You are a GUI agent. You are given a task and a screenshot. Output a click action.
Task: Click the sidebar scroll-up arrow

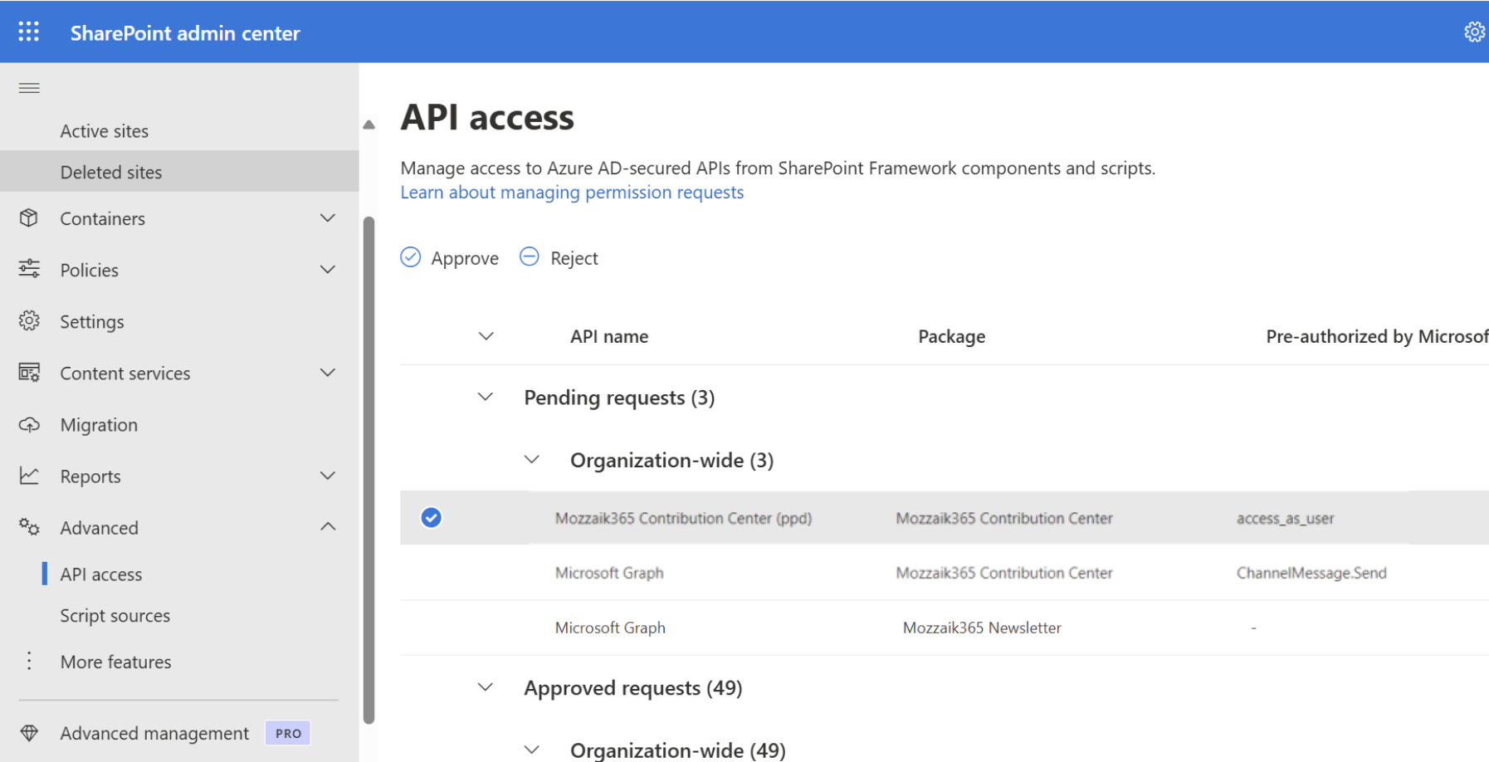(369, 125)
